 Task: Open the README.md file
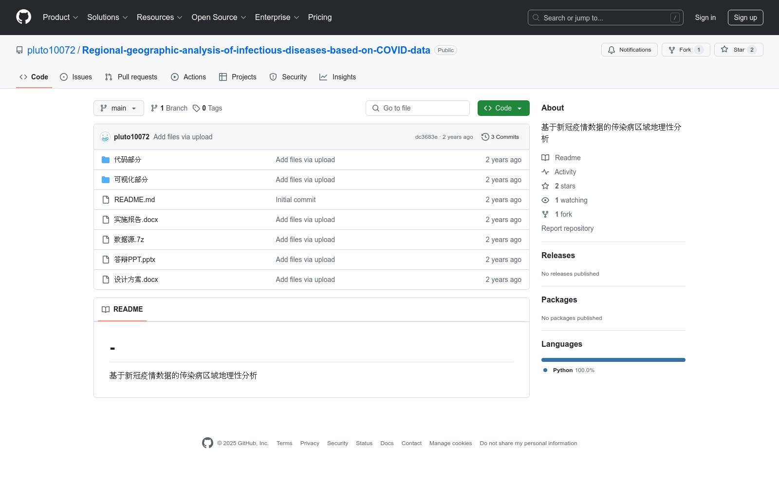click(x=134, y=200)
